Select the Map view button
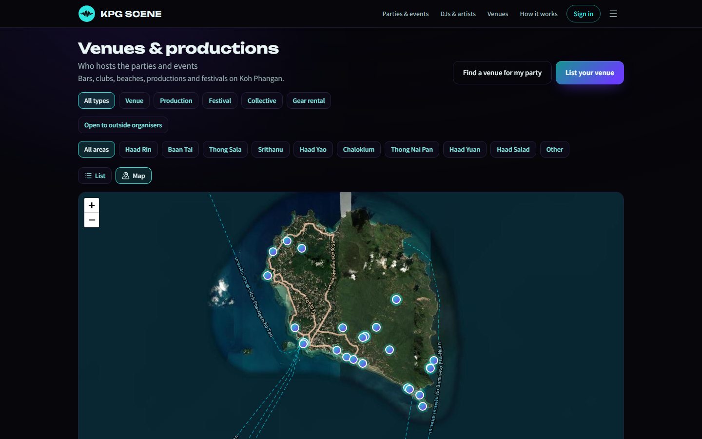The height and width of the screenshot is (439, 702). click(134, 176)
